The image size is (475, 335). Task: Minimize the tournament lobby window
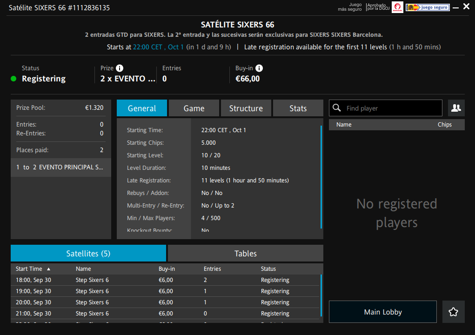pos(455,7)
